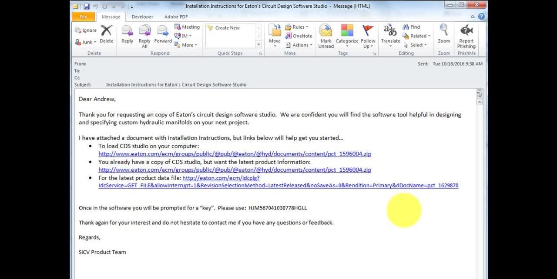
Task: Open the Move folder menu
Action: 275,36
